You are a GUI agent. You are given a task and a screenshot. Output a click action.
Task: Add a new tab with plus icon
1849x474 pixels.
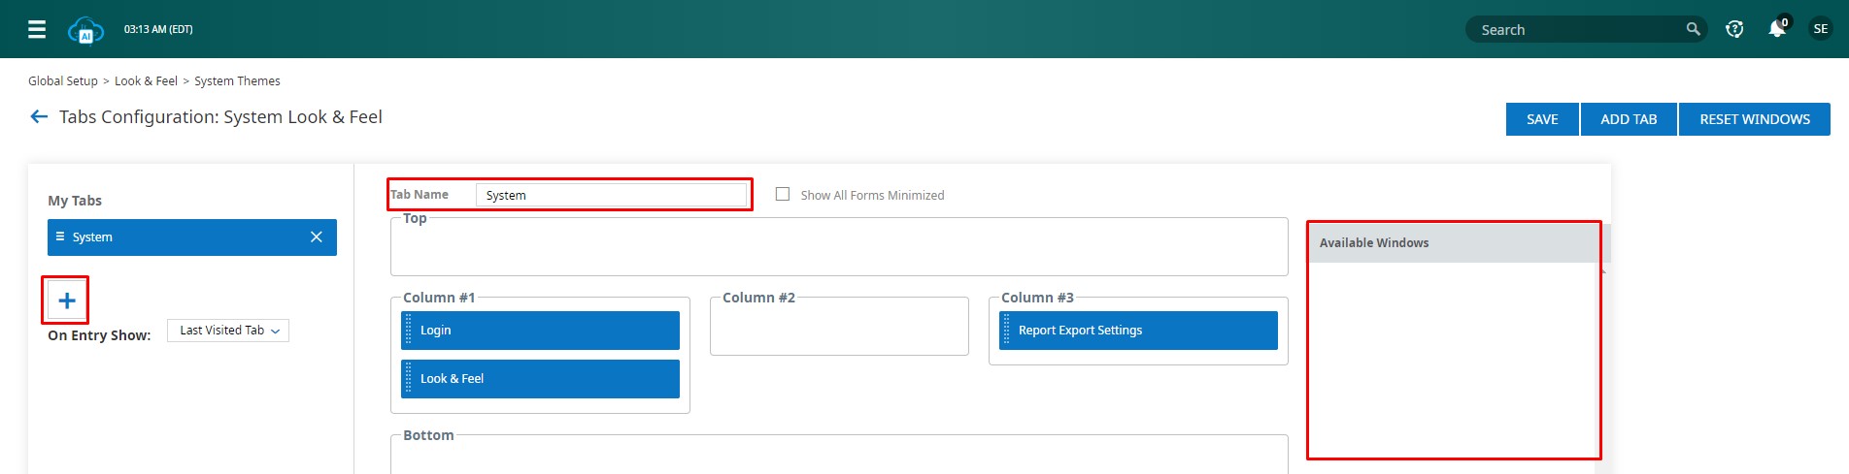coord(66,300)
